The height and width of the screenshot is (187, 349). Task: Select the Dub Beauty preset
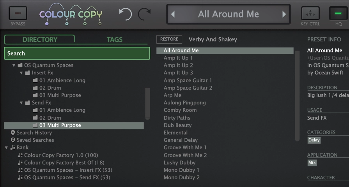(x=177, y=125)
